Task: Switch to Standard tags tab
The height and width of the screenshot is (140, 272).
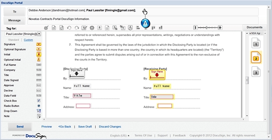Action: (14, 40)
